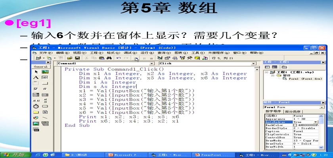Click the BackColor property color swatch

295,125
